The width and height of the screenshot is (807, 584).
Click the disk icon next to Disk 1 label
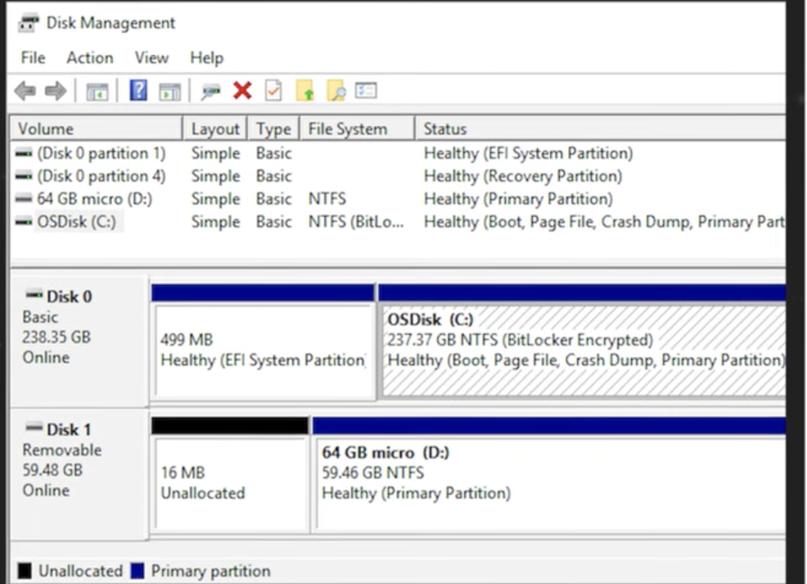click(34, 428)
